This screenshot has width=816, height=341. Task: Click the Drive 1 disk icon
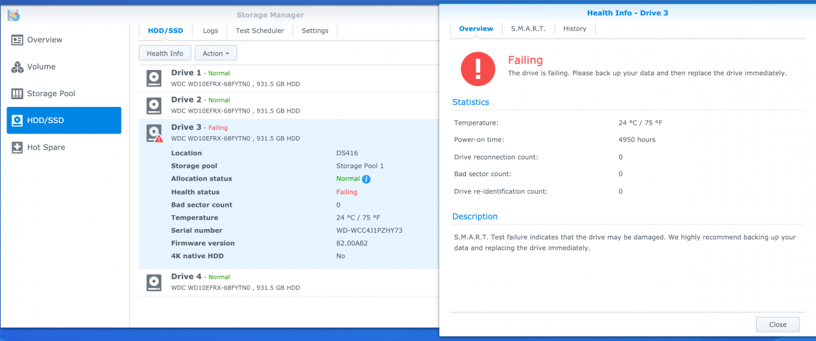tap(154, 78)
